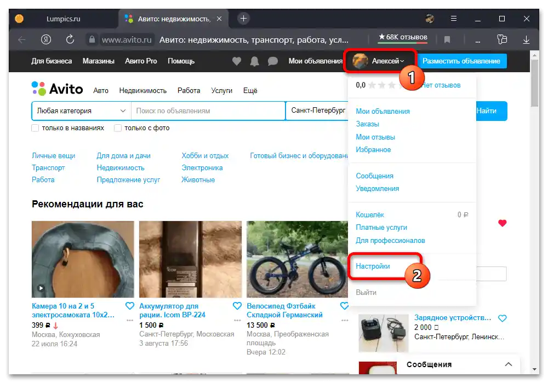
Task: Open Платные услуги in profile menu
Action: [381, 228]
